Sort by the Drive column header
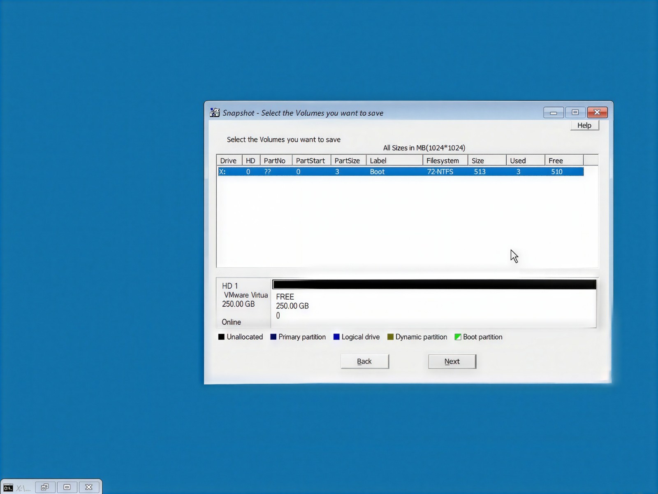 229,161
